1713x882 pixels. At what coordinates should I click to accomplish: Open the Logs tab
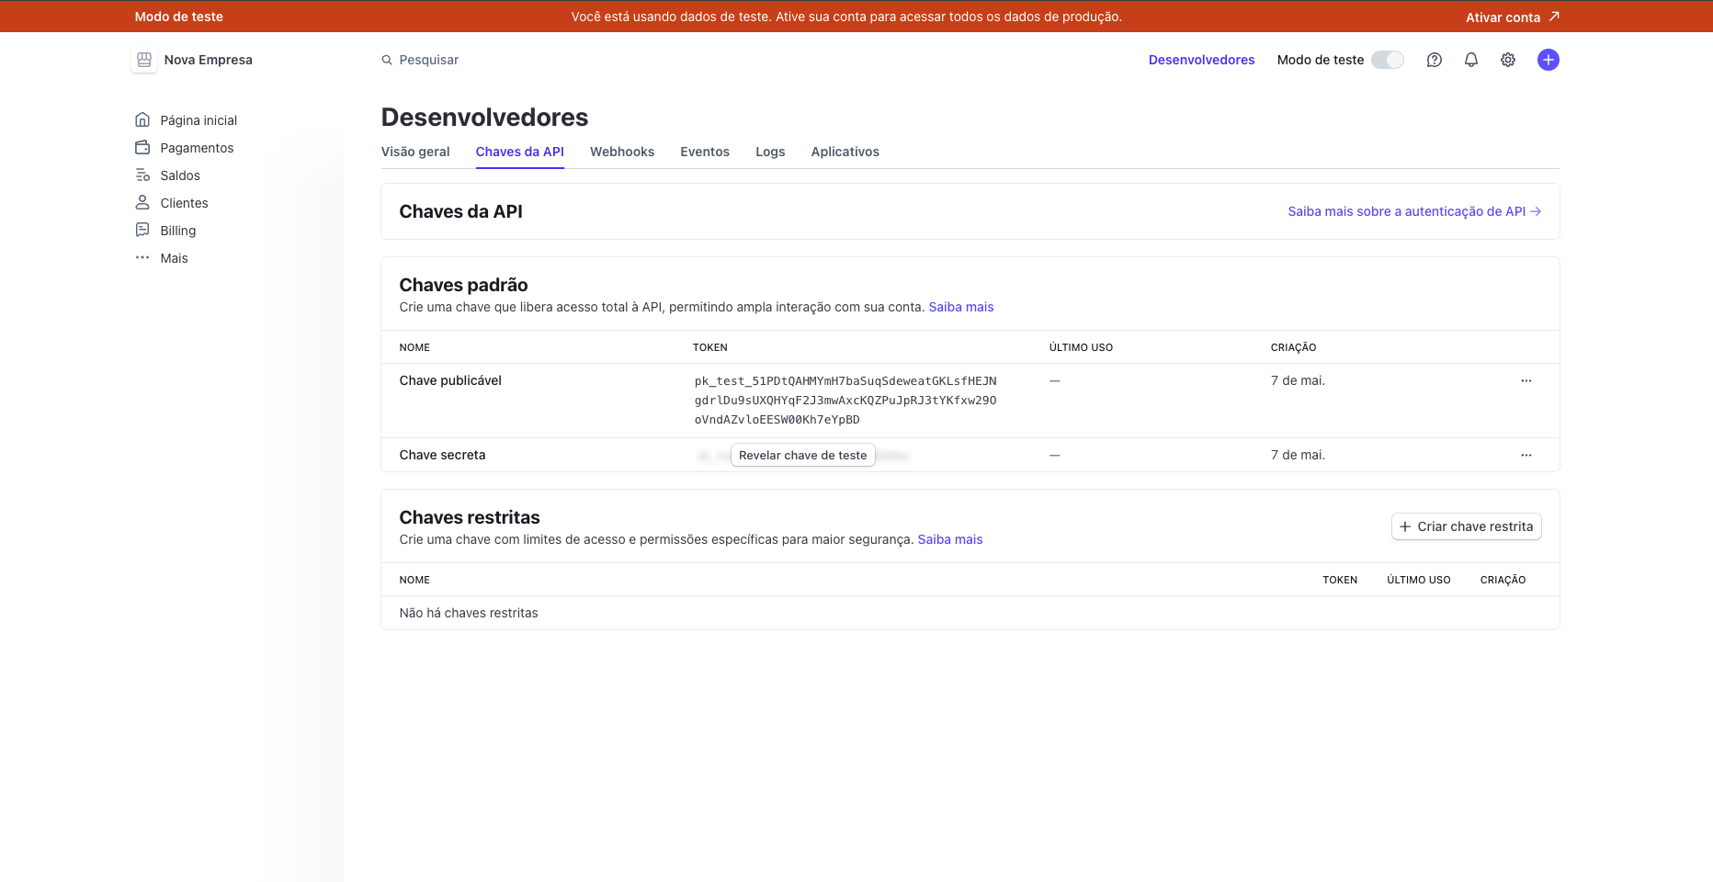(x=770, y=152)
